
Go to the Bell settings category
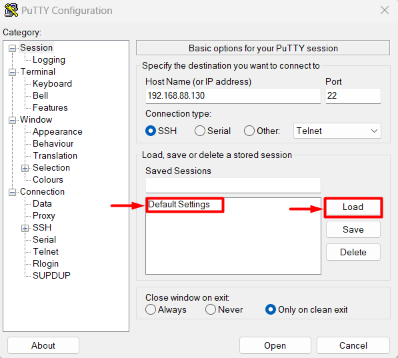point(41,95)
